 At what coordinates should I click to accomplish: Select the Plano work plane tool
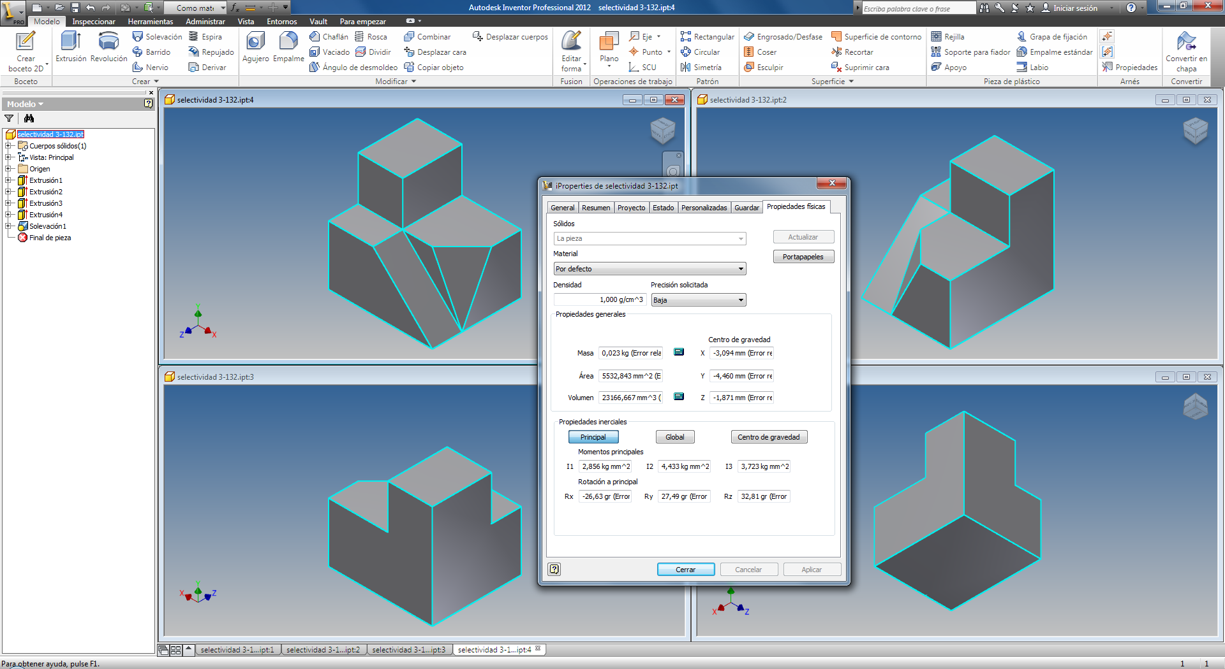[x=609, y=48]
